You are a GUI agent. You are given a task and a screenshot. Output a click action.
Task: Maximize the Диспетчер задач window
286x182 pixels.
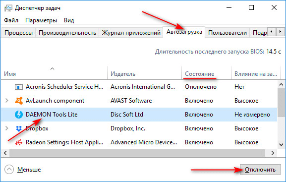point(251,7)
